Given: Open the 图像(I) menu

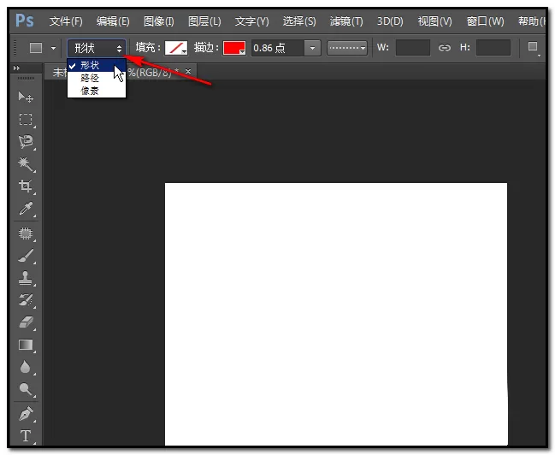Looking at the screenshot, I should [159, 21].
